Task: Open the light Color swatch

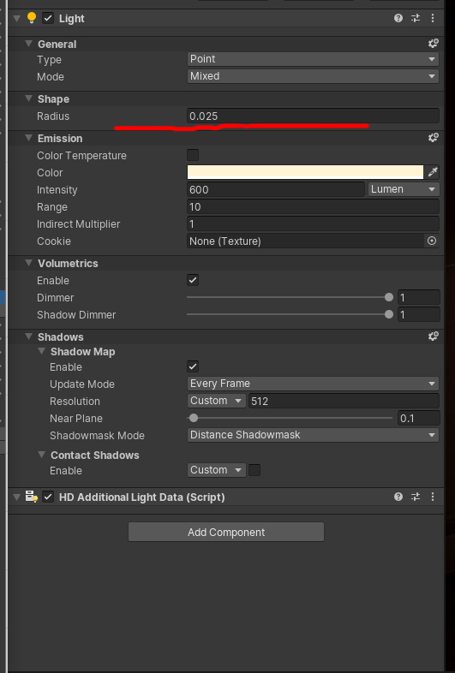Action: coord(305,172)
